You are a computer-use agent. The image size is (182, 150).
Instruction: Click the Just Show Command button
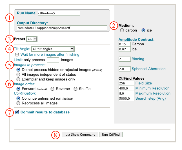80,135
